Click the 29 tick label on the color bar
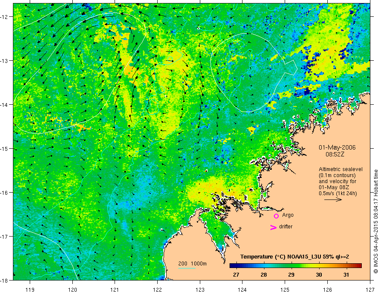Image resolution: width=379 pixels, height=293 pixels. [x=291, y=274]
